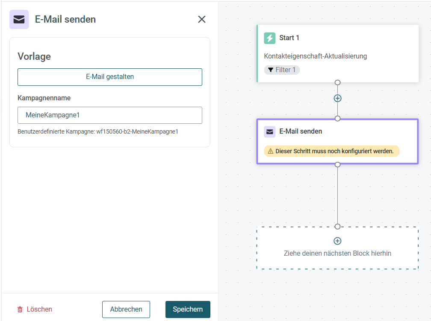Click plus icon in drop zone

[337, 241]
